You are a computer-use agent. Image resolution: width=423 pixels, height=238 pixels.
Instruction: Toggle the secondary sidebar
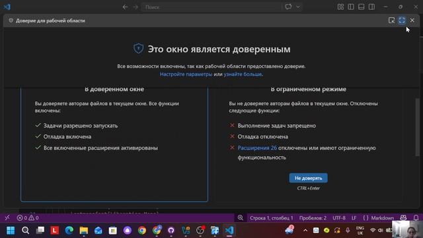[371, 7]
